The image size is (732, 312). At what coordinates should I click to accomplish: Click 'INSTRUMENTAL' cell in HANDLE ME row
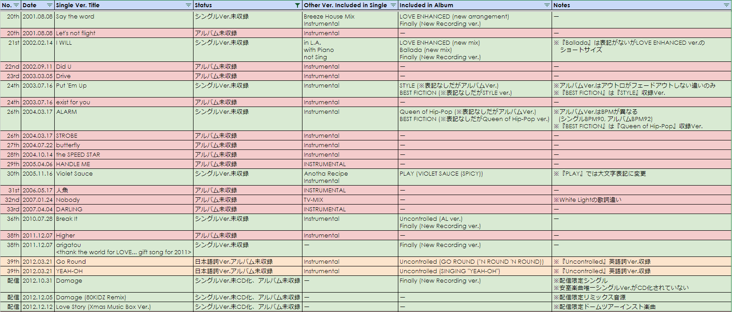pyautogui.click(x=350, y=164)
